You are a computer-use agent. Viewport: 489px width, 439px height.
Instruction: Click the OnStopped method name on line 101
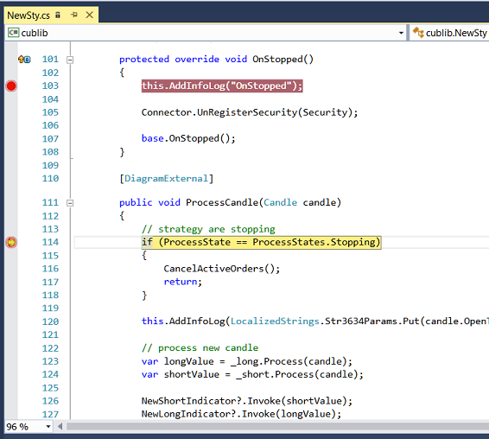click(x=277, y=60)
